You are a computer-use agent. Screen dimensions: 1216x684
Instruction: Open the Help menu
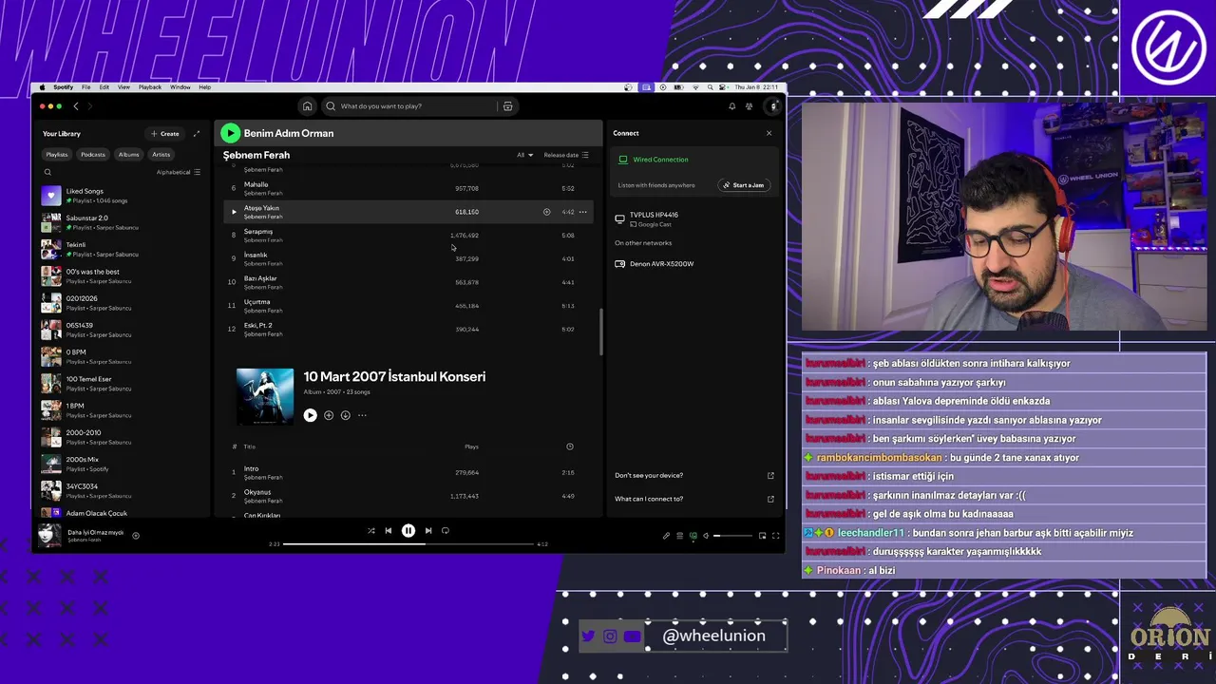204,87
